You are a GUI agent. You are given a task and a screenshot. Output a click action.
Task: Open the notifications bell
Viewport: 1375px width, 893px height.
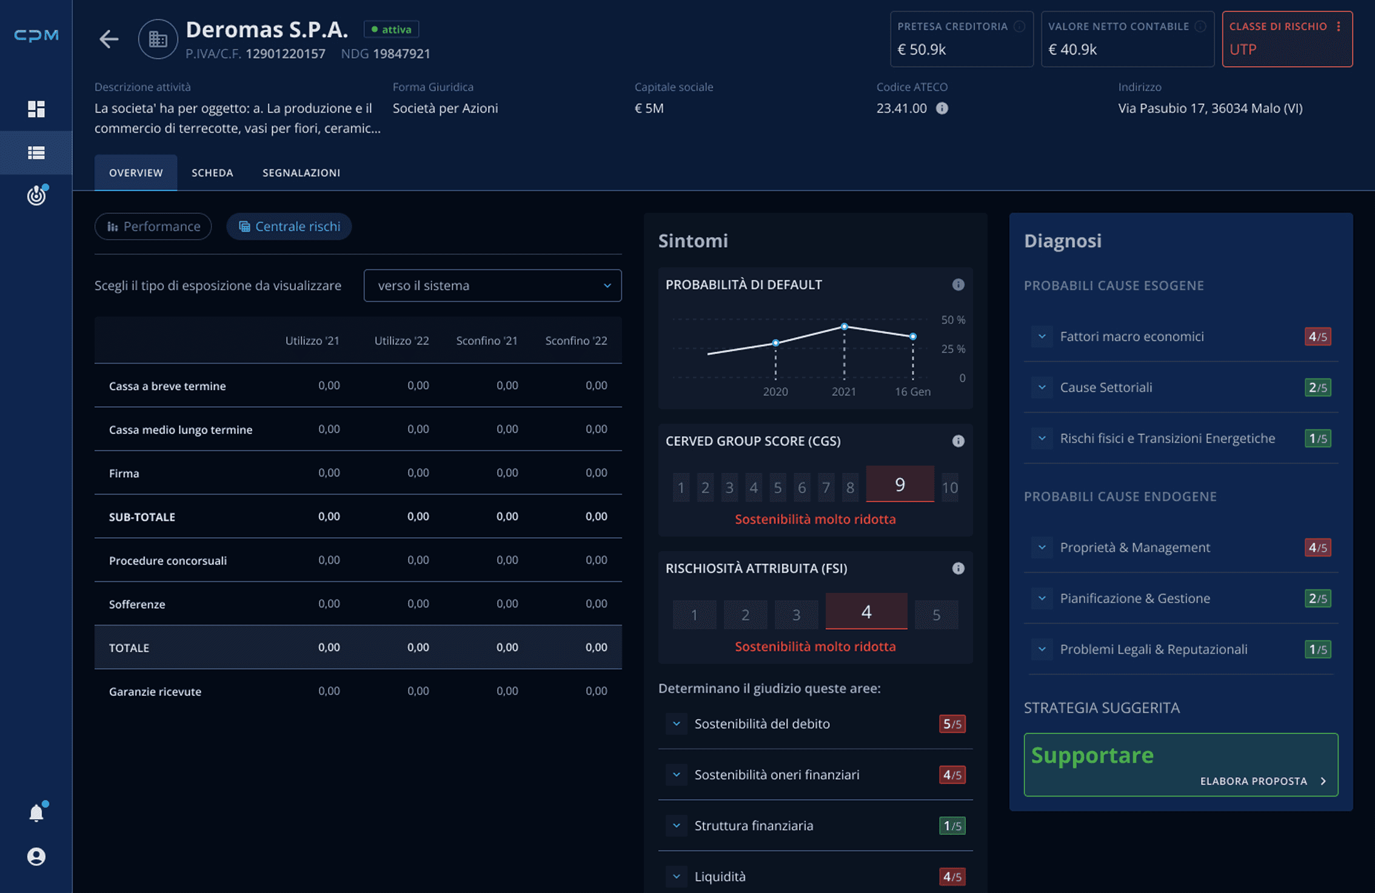click(36, 812)
